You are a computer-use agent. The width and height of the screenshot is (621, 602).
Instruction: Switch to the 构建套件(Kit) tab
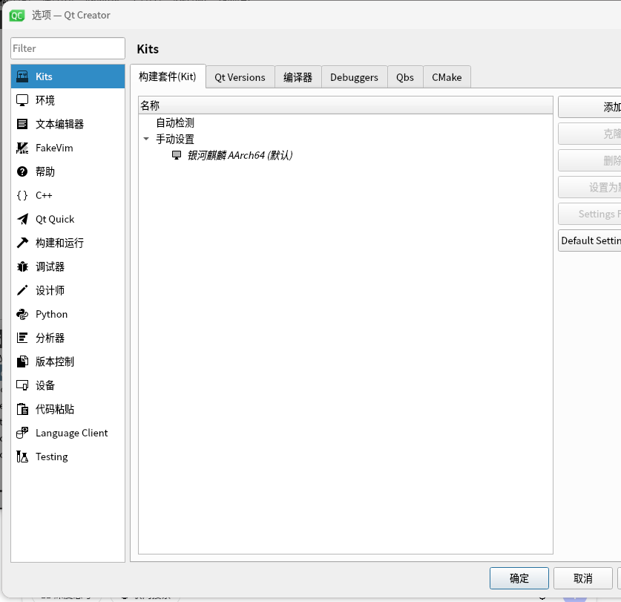(168, 76)
